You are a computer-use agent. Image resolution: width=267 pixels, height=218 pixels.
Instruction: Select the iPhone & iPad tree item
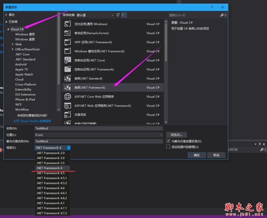coord(25,99)
